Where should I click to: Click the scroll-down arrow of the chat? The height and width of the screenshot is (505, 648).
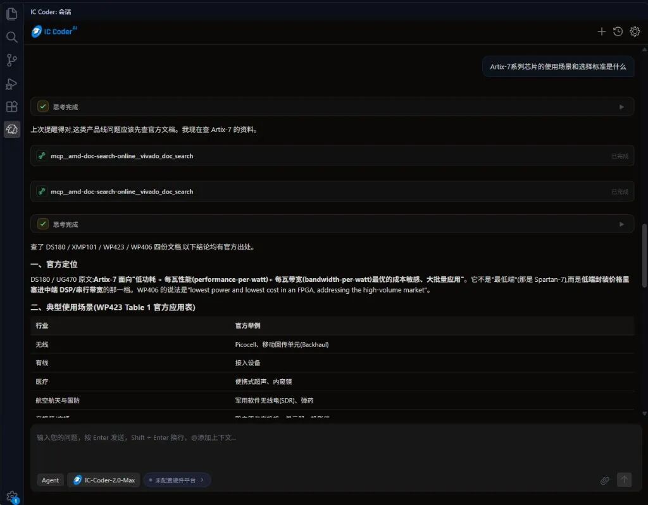point(644,413)
